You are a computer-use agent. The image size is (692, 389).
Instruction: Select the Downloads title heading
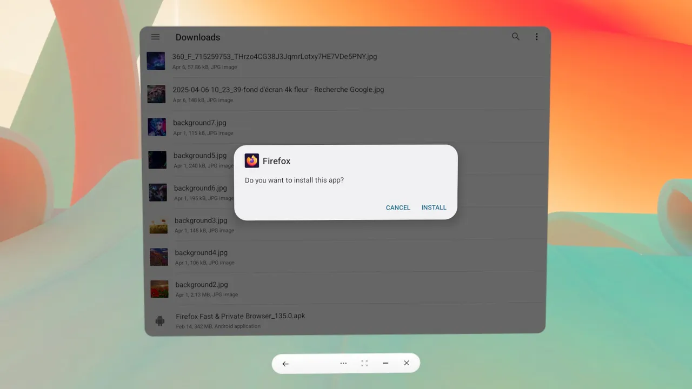click(197, 37)
